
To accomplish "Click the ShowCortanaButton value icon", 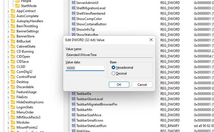I will (73, 24).
